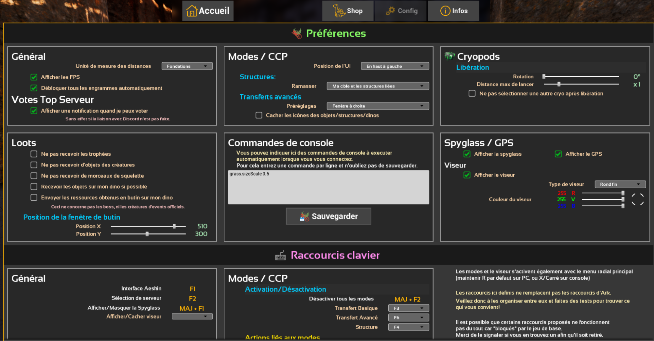Screen dimensions: 654x341
Task: Adjust loot window Position Y slider
Action: pyautogui.click(x=148, y=234)
